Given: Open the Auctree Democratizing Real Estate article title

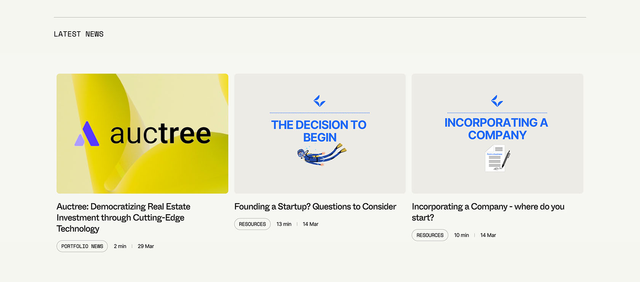Looking at the screenshot, I should (x=123, y=218).
